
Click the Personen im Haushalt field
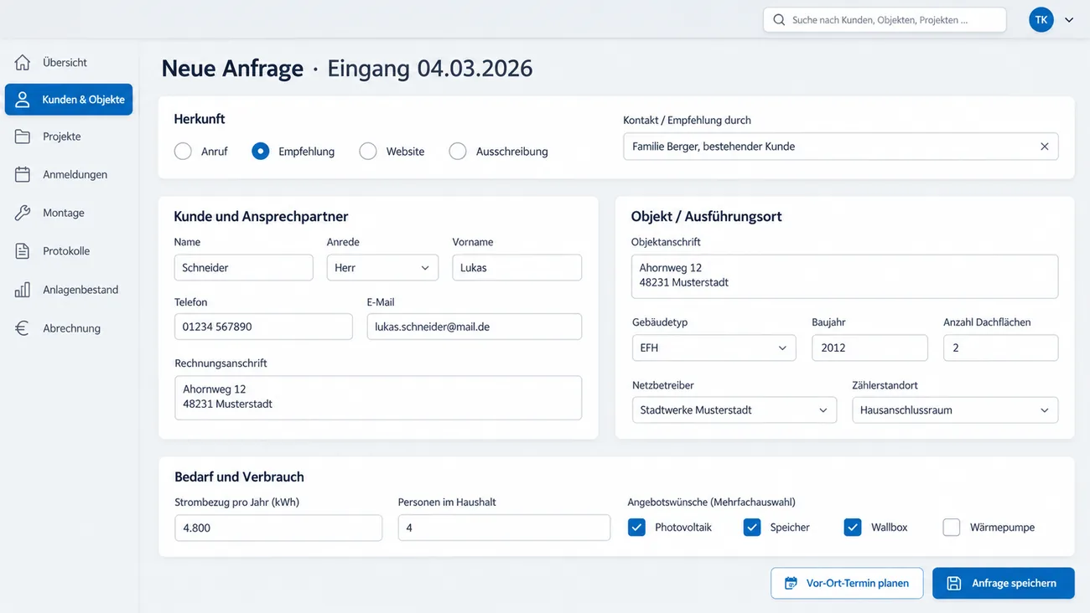coord(504,528)
